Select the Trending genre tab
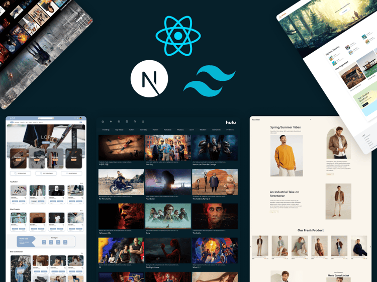This screenshot has height=282, width=377. pos(106,129)
